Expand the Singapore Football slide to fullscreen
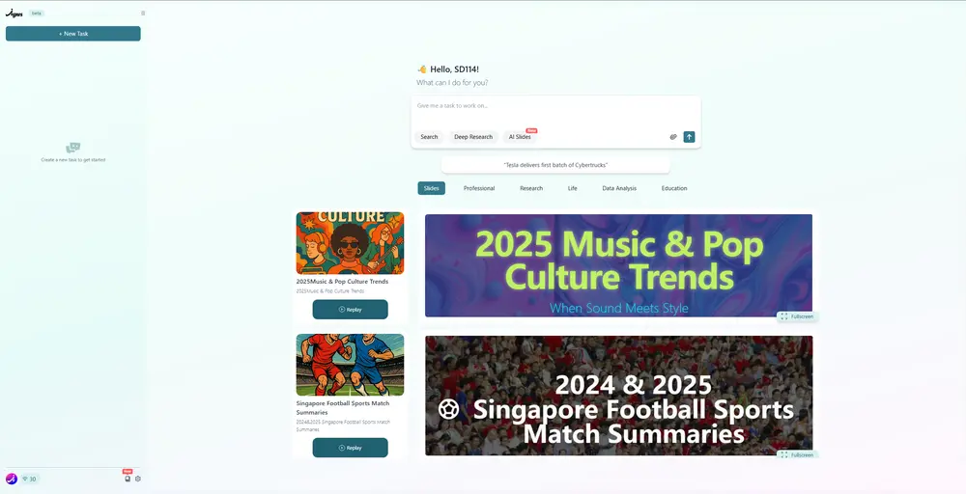Image resolution: width=966 pixels, height=494 pixels. (798, 454)
